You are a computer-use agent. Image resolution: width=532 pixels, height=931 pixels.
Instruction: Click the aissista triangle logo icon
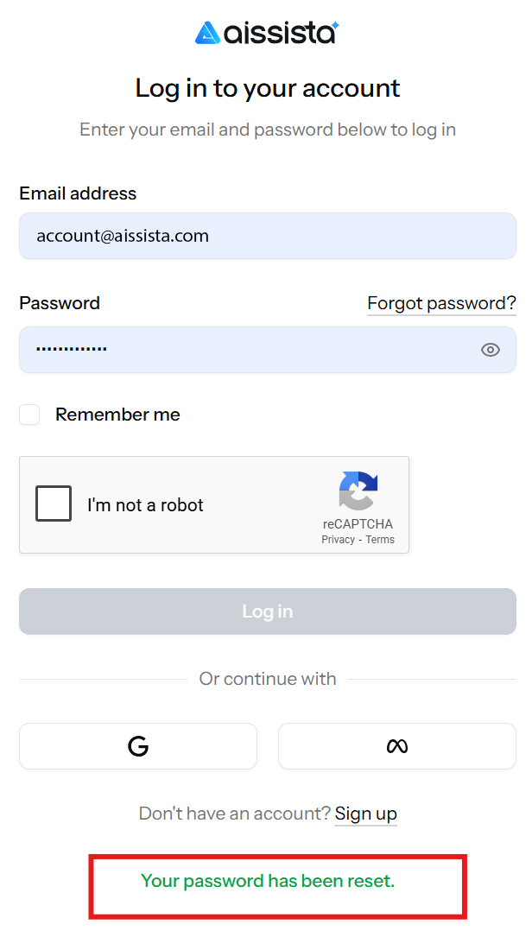(x=208, y=33)
